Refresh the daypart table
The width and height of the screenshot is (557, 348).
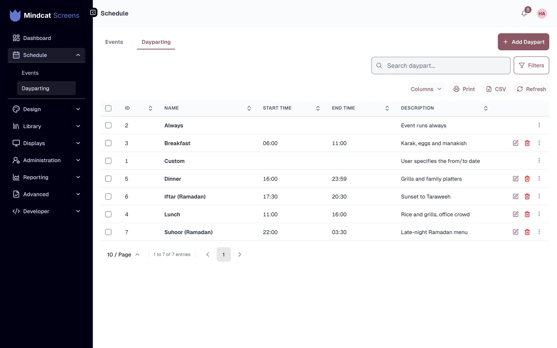[x=531, y=89]
